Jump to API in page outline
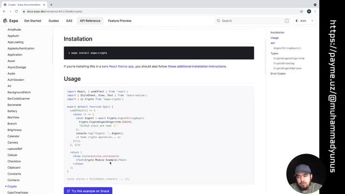The height and width of the screenshot is (194, 345). [273, 43]
